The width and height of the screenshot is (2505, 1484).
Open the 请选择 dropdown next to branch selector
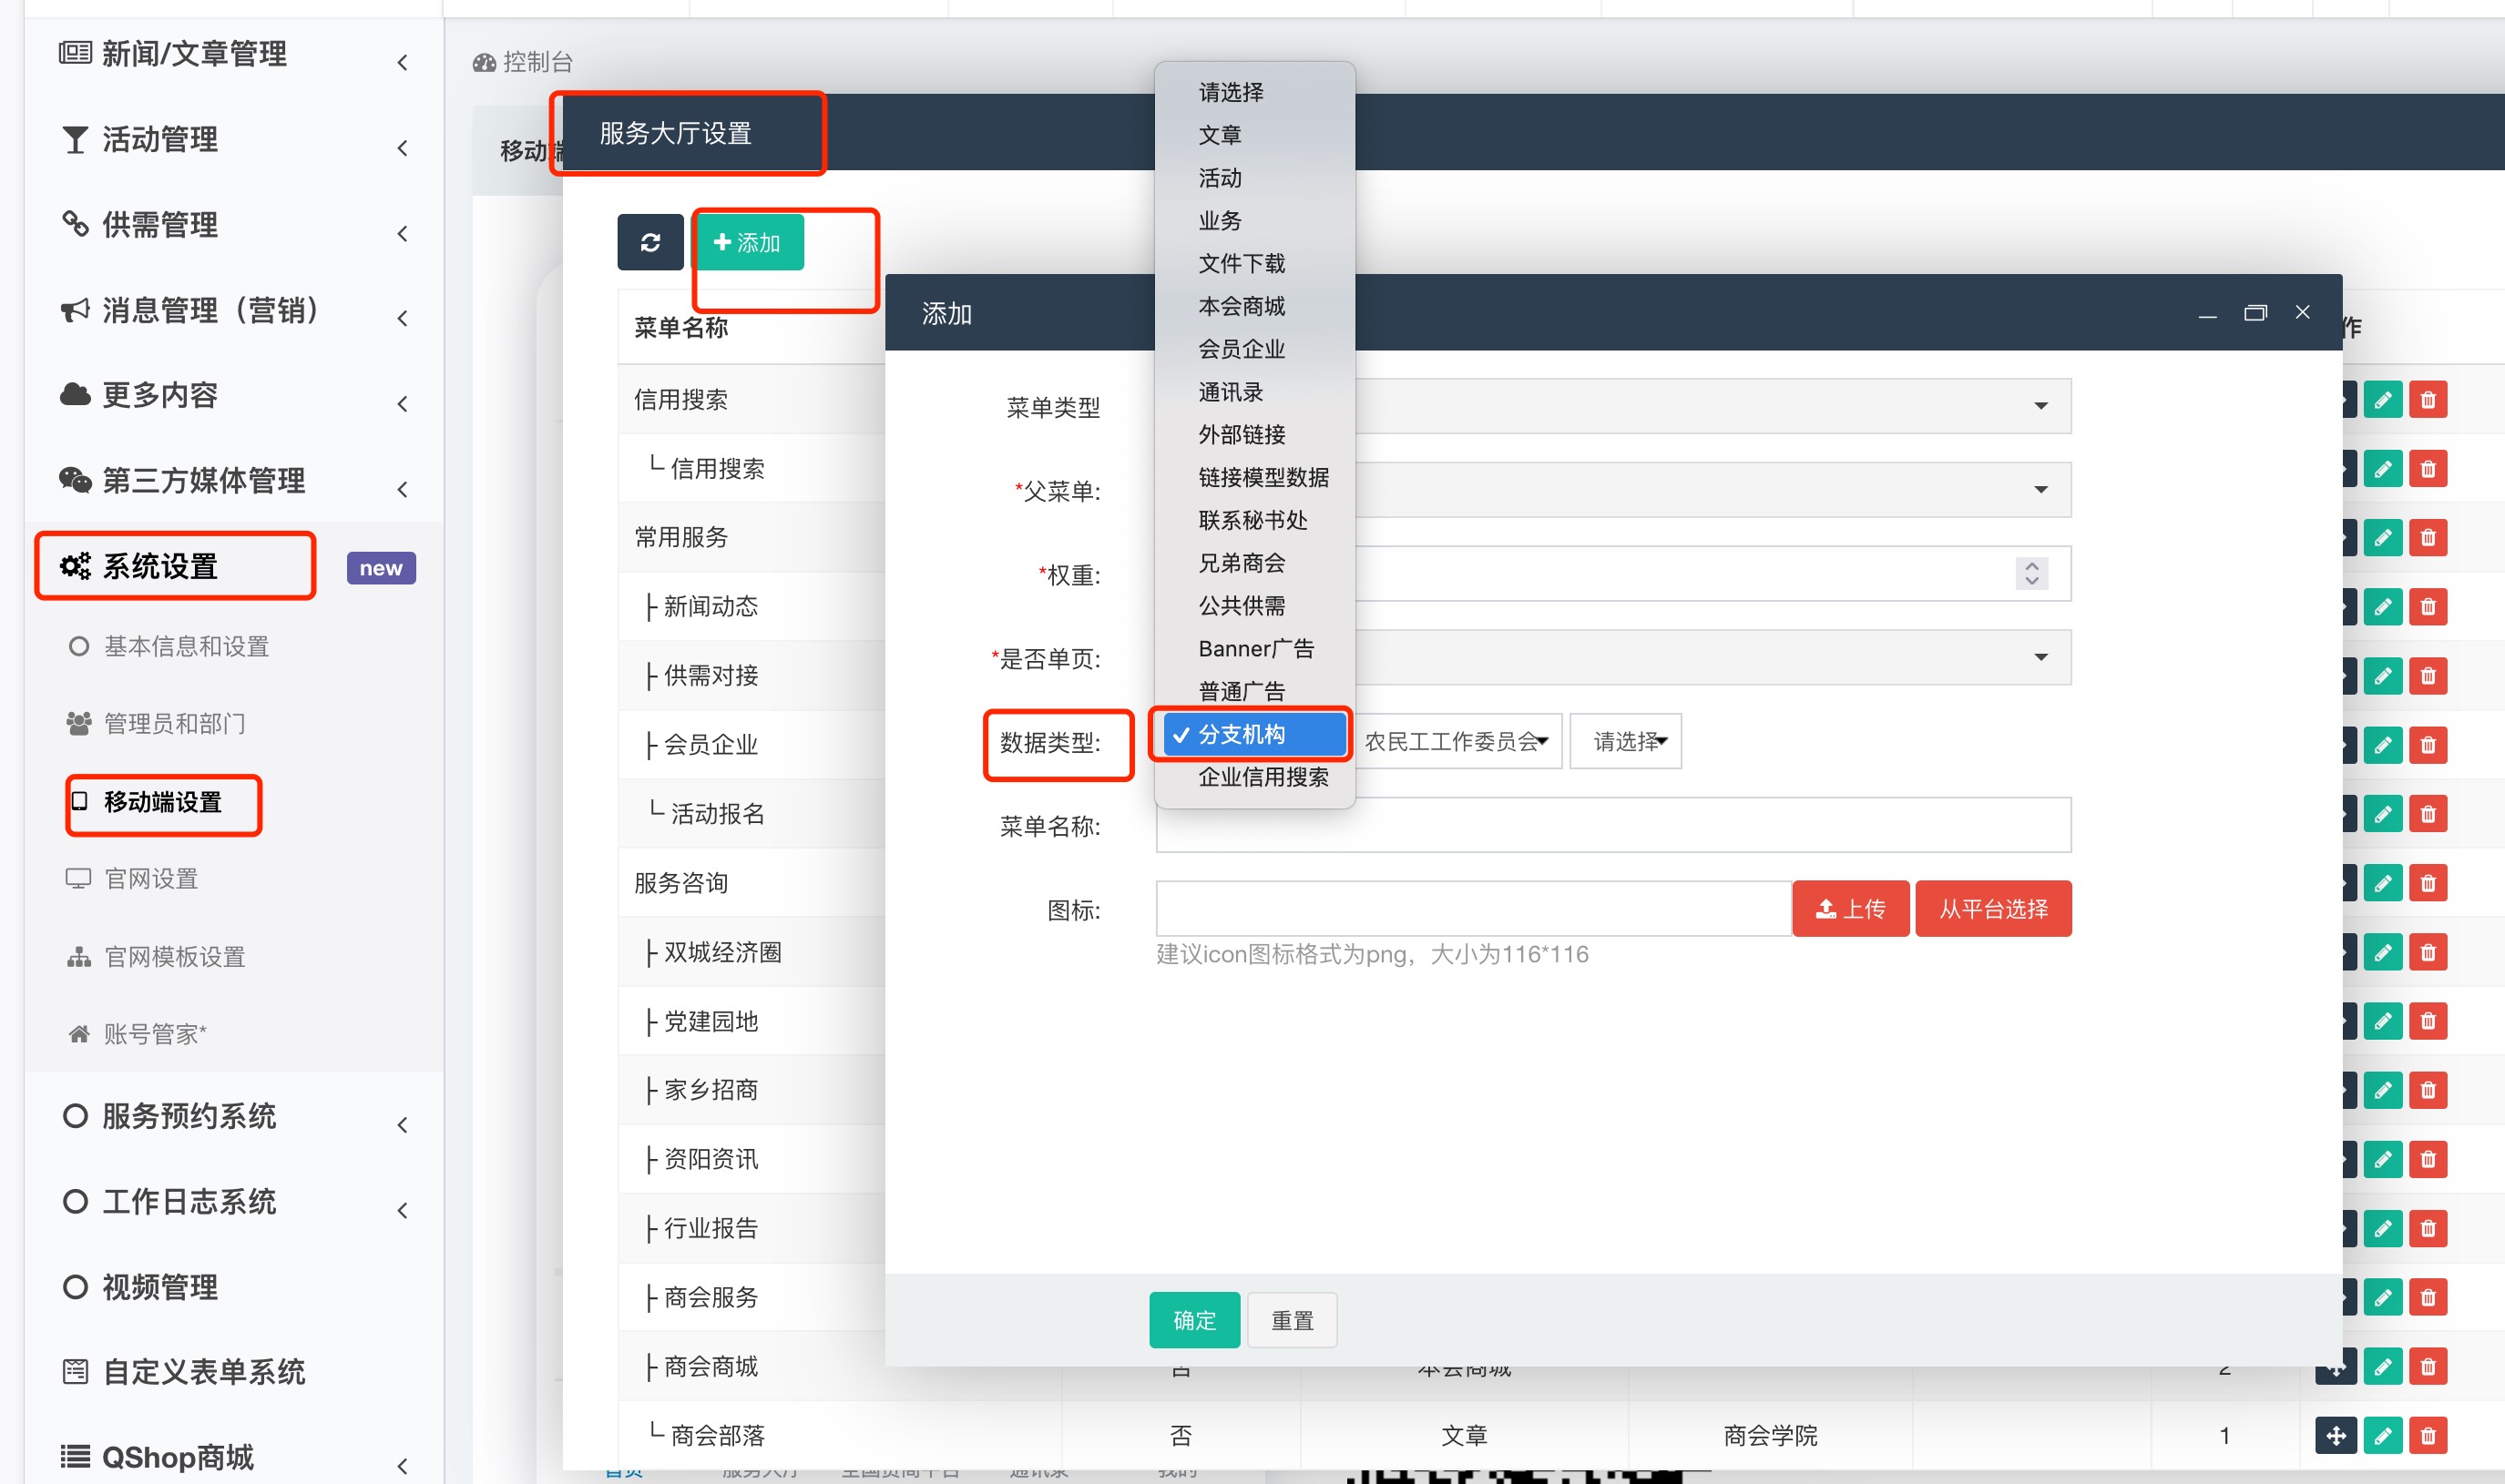click(x=1627, y=742)
